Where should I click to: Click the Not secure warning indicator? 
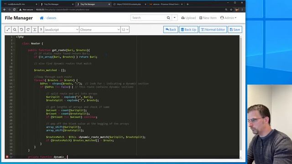tap(26, 10)
